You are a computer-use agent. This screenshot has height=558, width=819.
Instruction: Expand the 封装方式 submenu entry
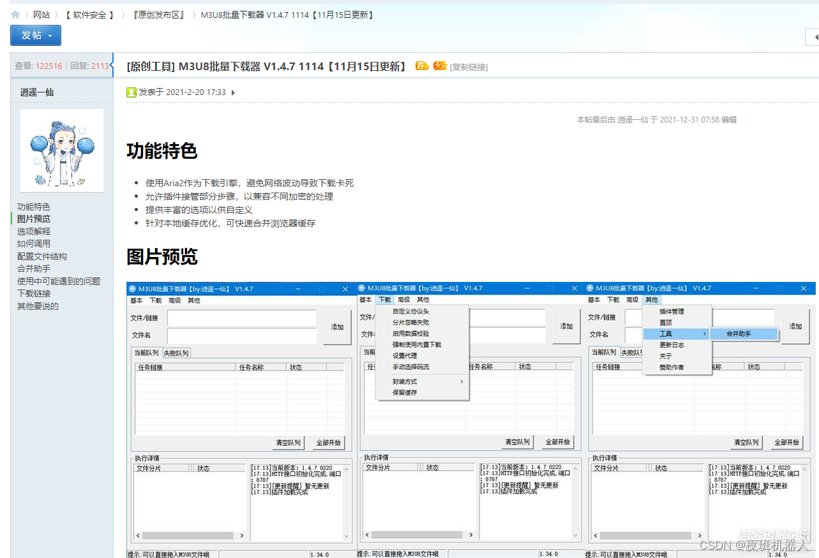click(423, 381)
